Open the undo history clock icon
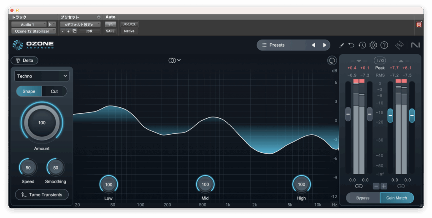The width and height of the screenshot is (432, 218). (362, 45)
